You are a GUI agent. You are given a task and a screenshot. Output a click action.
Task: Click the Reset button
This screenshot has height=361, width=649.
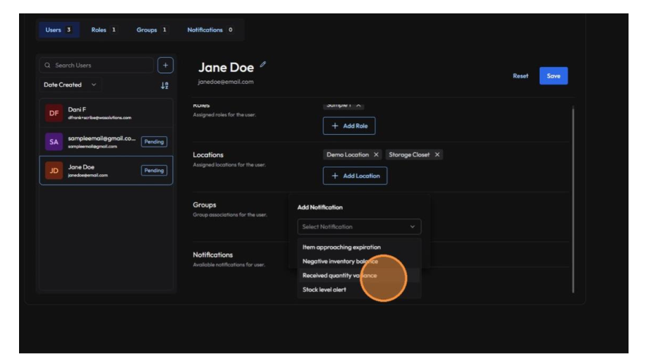point(521,76)
